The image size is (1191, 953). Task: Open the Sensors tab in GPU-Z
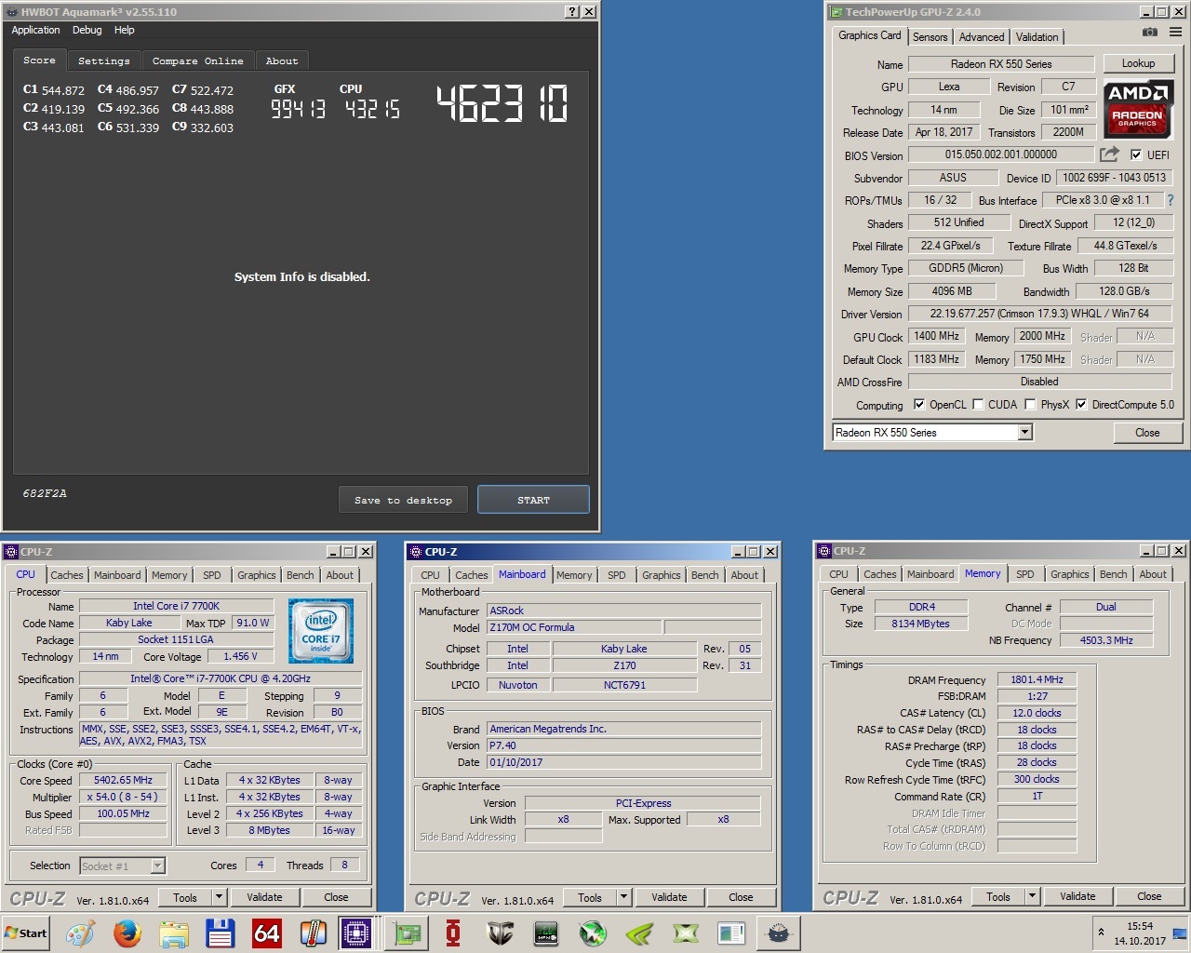pos(930,37)
